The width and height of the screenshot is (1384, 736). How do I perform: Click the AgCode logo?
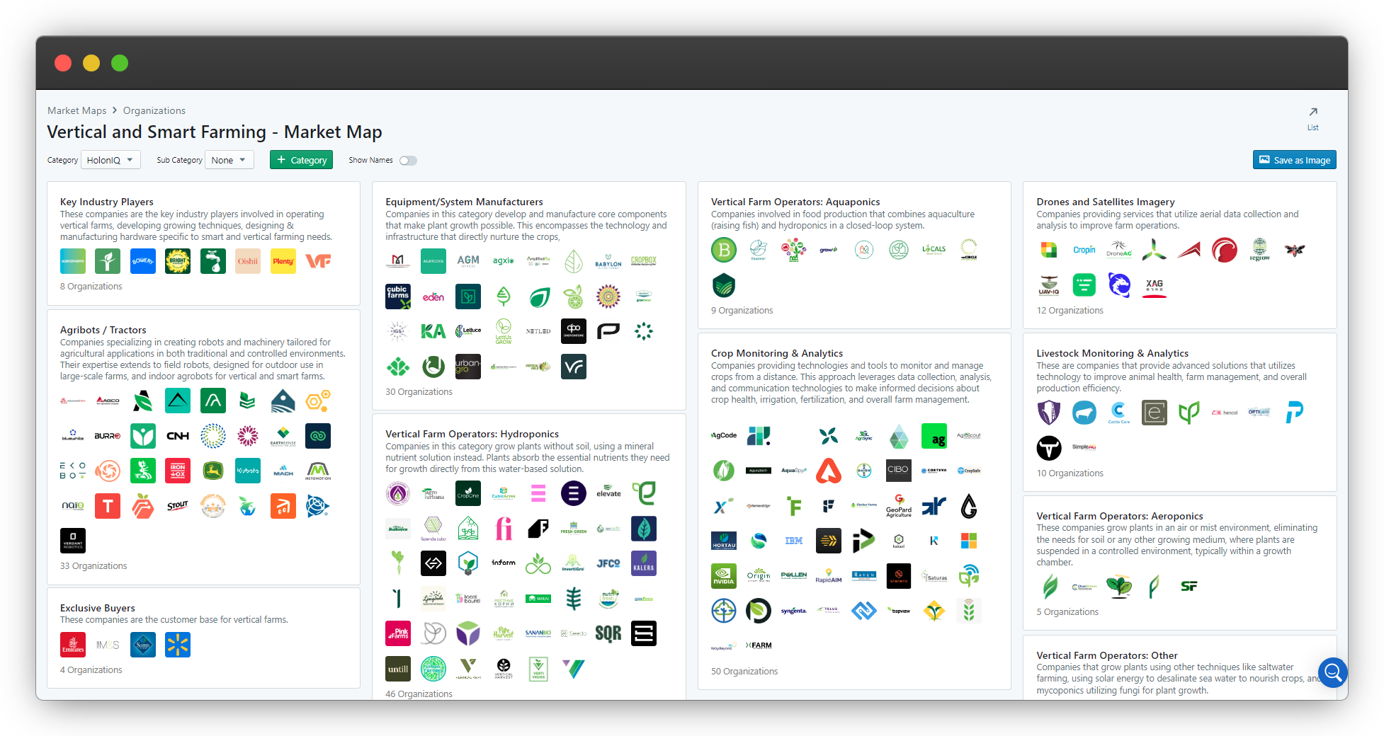[724, 436]
